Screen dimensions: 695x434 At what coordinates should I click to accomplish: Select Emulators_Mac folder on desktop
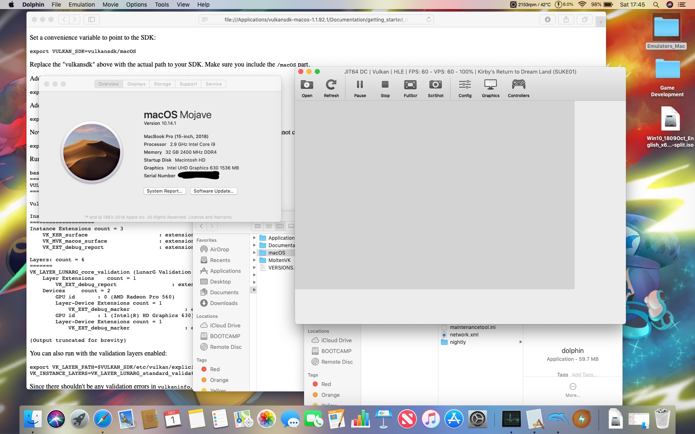[x=666, y=31]
